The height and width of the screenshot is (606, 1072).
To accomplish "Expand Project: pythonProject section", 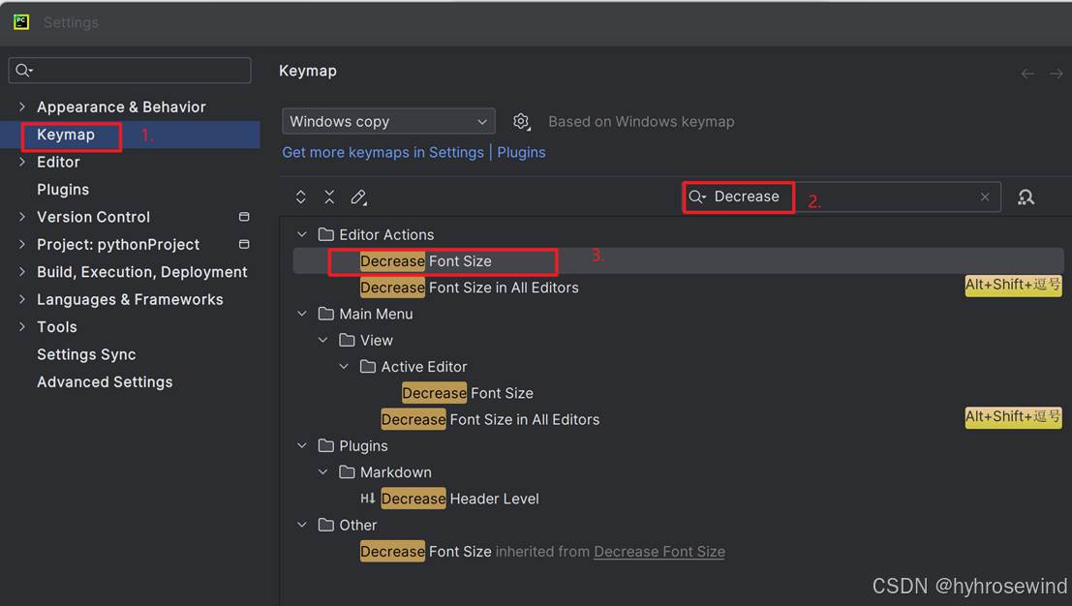I will pyautogui.click(x=22, y=244).
